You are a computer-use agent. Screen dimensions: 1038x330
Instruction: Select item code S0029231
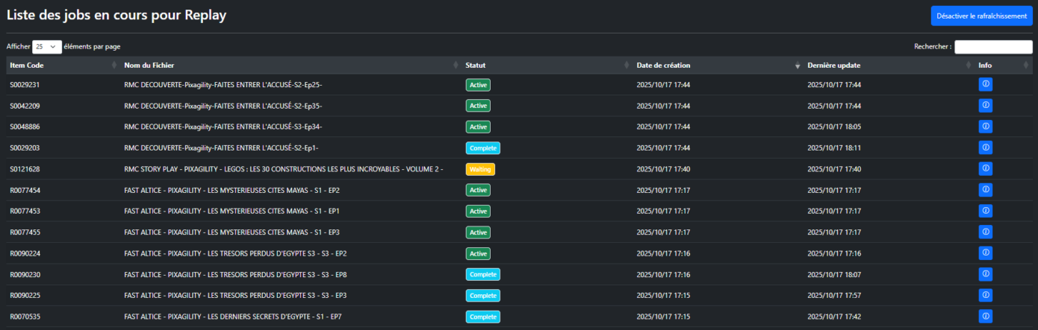click(x=25, y=84)
